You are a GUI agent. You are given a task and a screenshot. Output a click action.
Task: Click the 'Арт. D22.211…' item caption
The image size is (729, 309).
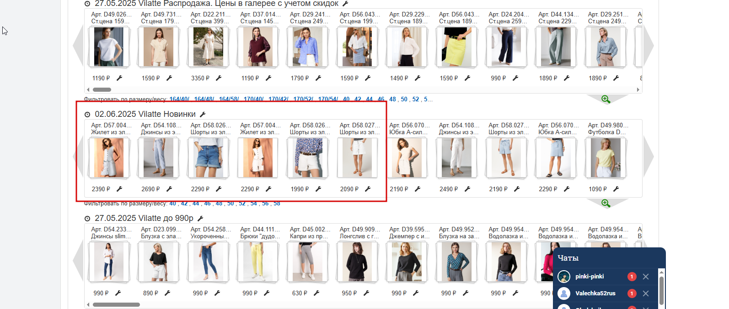[x=210, y=14]
